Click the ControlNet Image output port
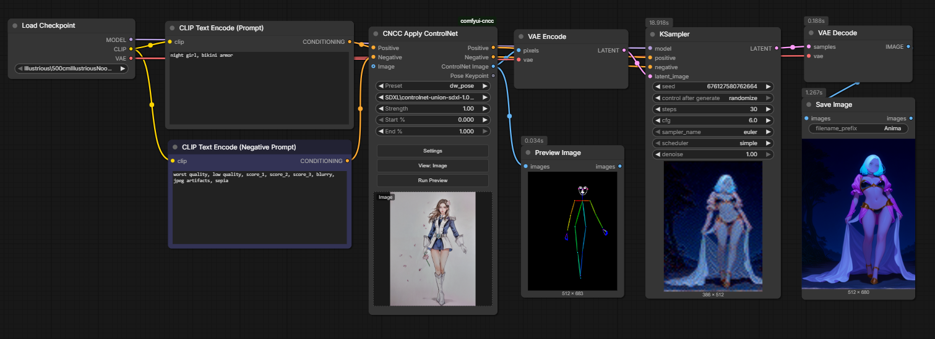The image size is (935, 339). coord(493,66)
